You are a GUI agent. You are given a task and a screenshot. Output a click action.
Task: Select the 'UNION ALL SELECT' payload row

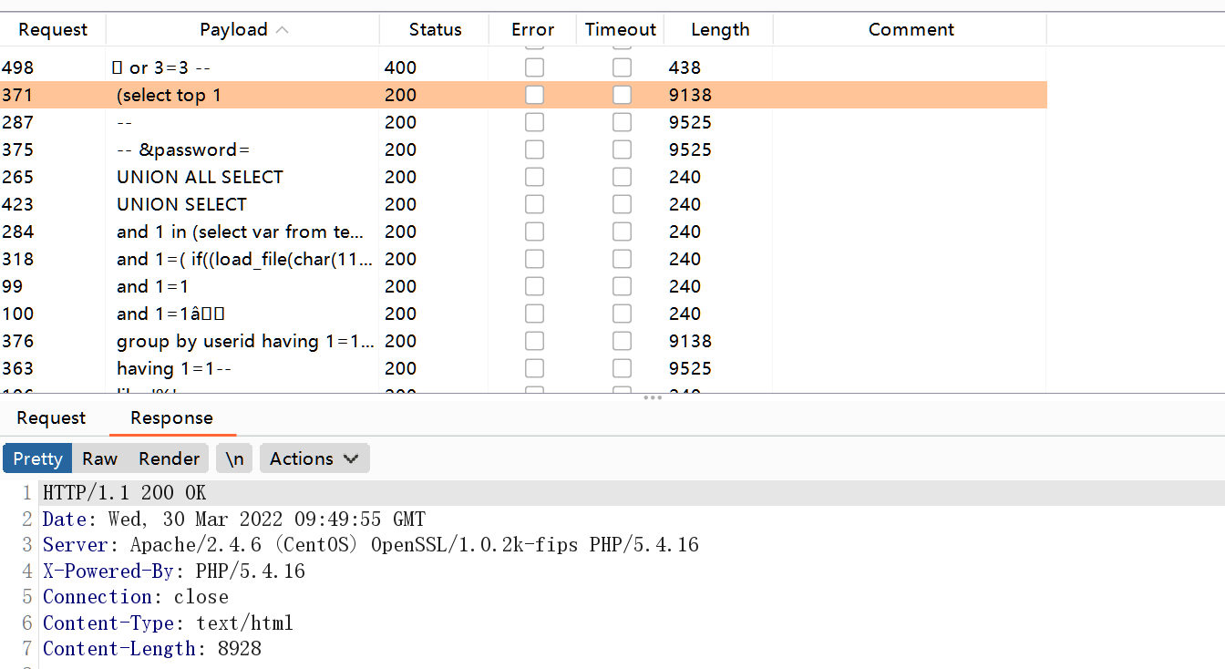pos(523,177)
